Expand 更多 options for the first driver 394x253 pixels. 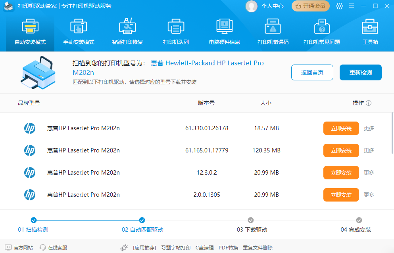tap(369, 128)
